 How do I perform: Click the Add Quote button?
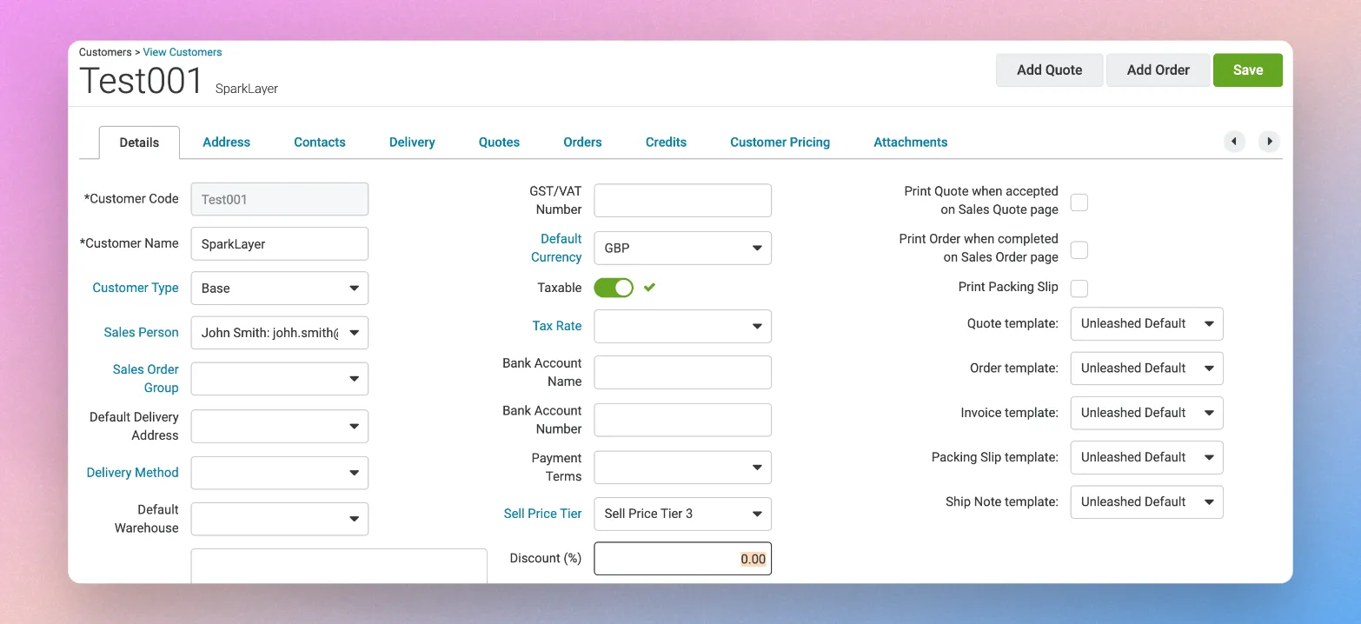pyautogui.click(x=1050, y=70)
